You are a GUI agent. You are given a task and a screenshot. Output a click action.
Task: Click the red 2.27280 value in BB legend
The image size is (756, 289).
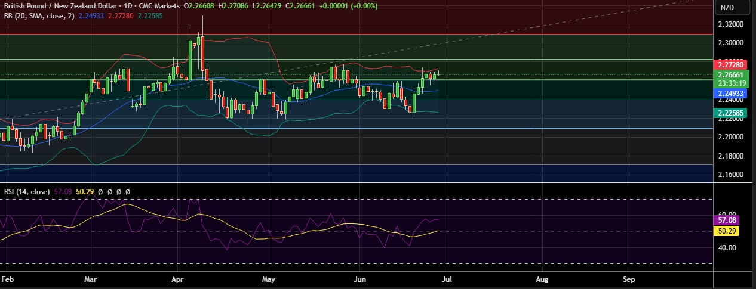(121, 15)
